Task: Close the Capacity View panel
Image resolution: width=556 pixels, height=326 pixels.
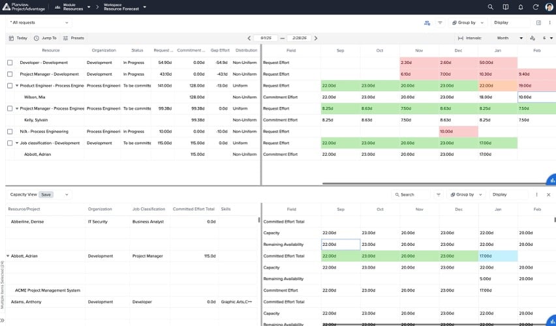Action: tap(549, 194)
